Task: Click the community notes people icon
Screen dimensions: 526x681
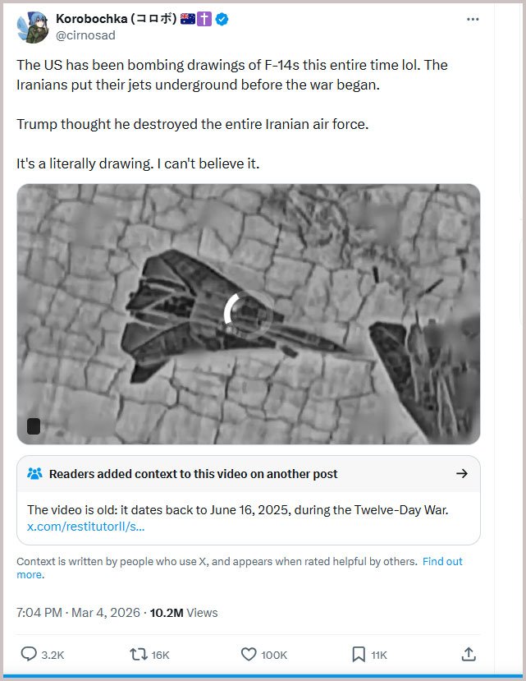Action: pos(34,473)
